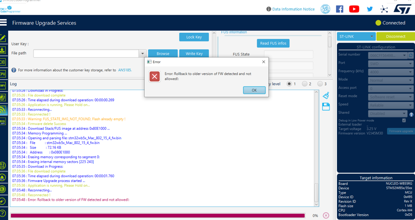Open the Shared Disabled dropdown

pyautogui.click(x=388, y=114)
